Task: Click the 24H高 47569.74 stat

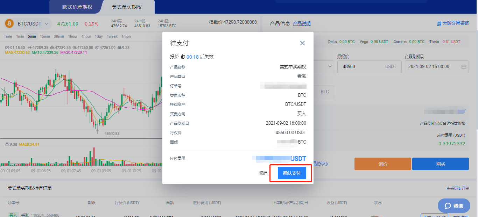Action: [x=119, y=23]
